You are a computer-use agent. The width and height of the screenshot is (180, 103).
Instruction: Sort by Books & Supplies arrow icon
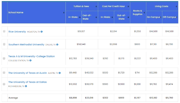[x=144, y=13]
